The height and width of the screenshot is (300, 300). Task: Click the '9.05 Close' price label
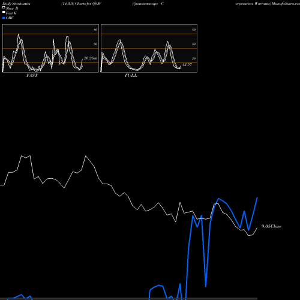(x=271, y=226)
